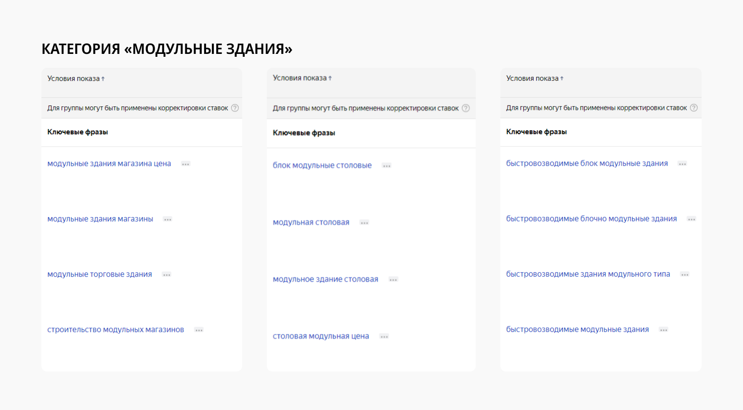
Task: Click ellipsis icon next to «блок модульные столовые»
Action: [x=386, y=165]
